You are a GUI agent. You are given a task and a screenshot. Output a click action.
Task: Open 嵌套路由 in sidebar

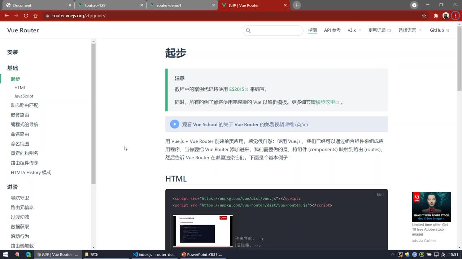[20, 115]
